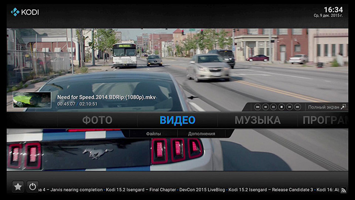This screenshot has width=355, height=200.
Task: Click the now-playing video thumbnail
Action: [32, 100]
